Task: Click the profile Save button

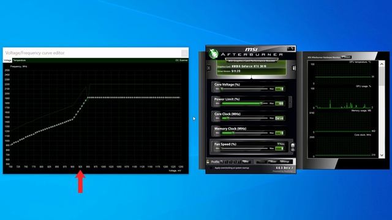Action: 246,162
